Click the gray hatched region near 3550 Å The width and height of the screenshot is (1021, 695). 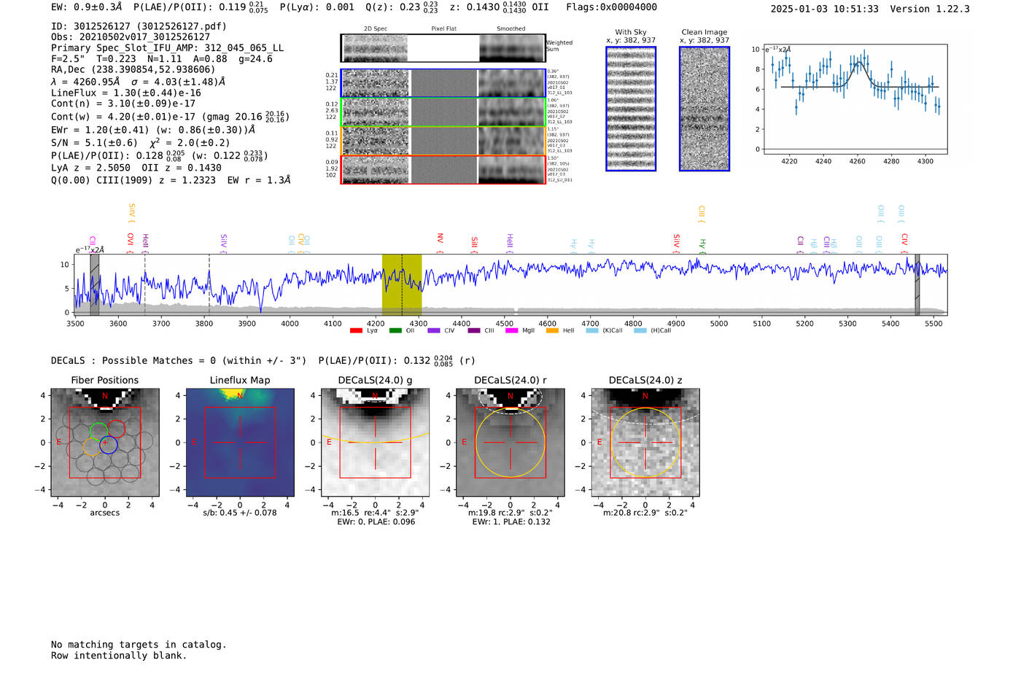95,284
